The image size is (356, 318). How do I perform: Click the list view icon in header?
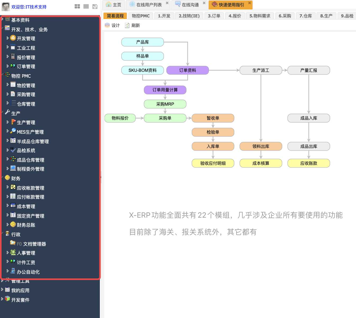86,6
